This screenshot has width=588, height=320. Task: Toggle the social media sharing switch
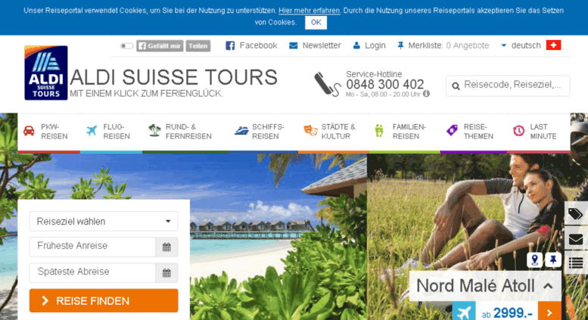[x=126, y=45]
